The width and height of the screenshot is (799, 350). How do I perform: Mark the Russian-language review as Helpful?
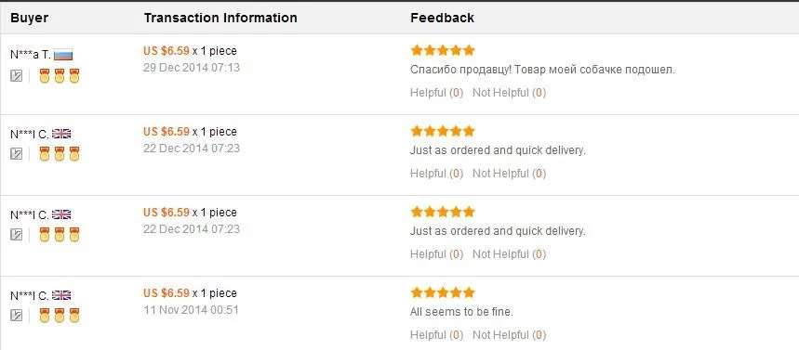click(436, 93)
